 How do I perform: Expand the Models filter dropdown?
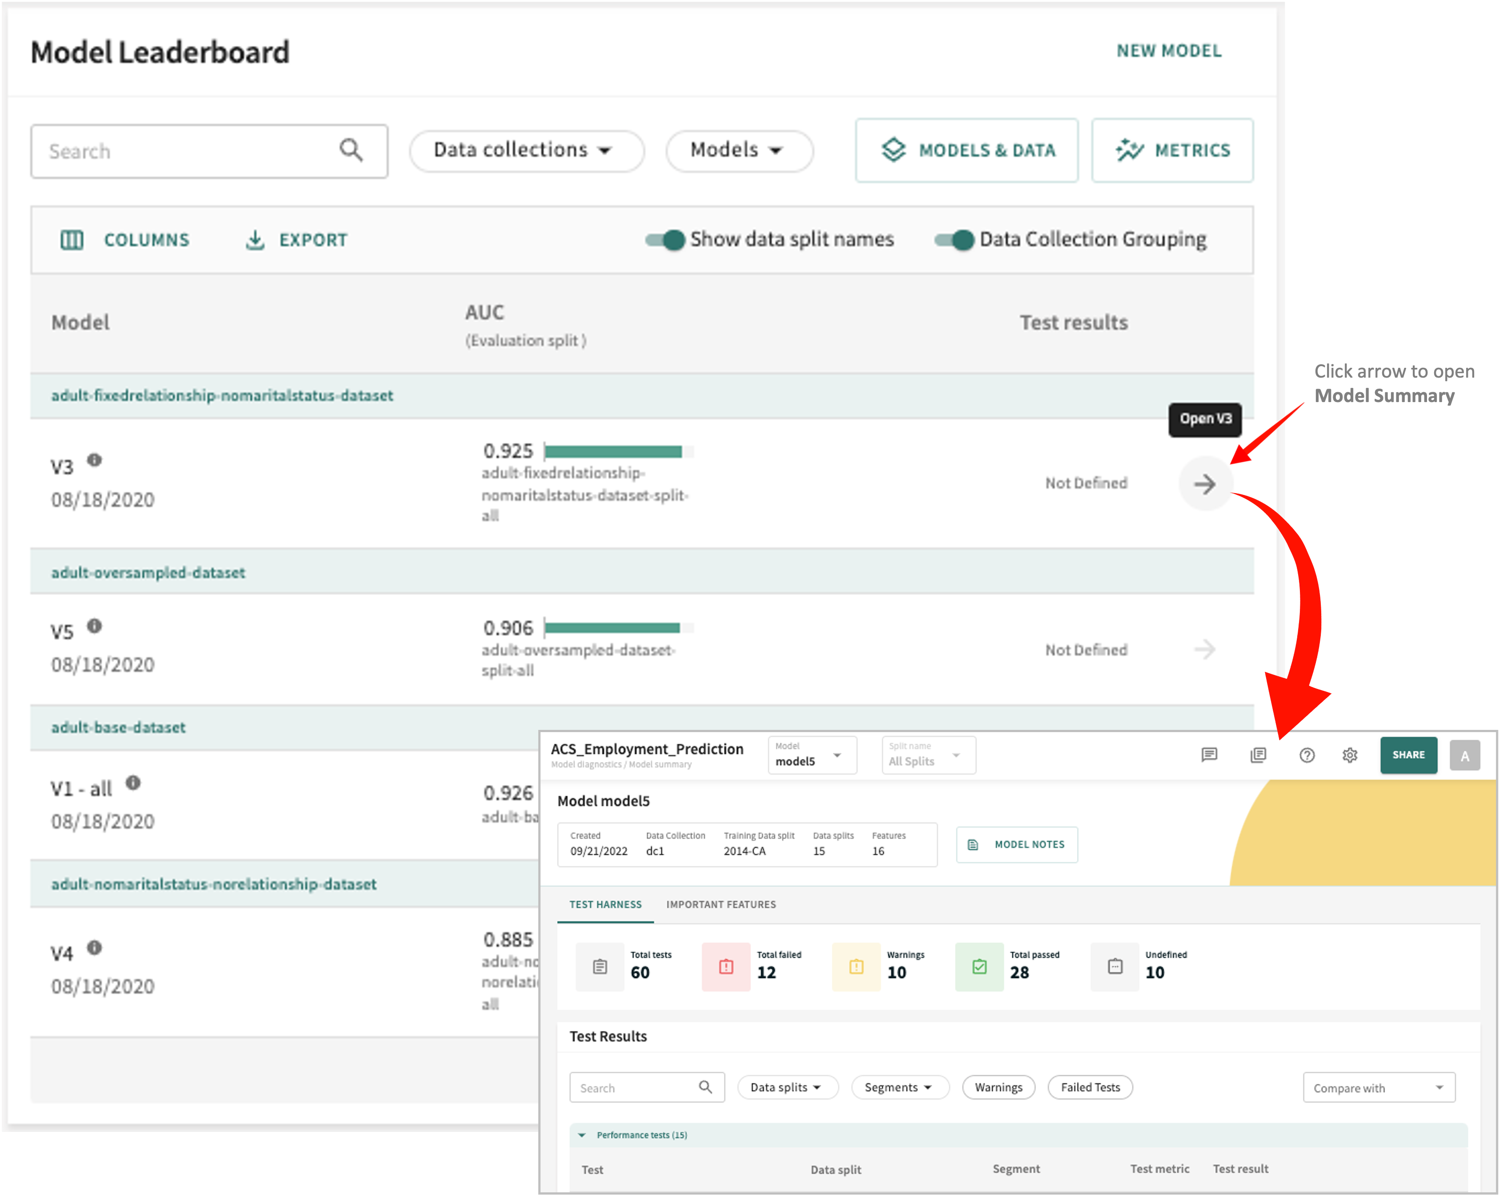point(738,150)
